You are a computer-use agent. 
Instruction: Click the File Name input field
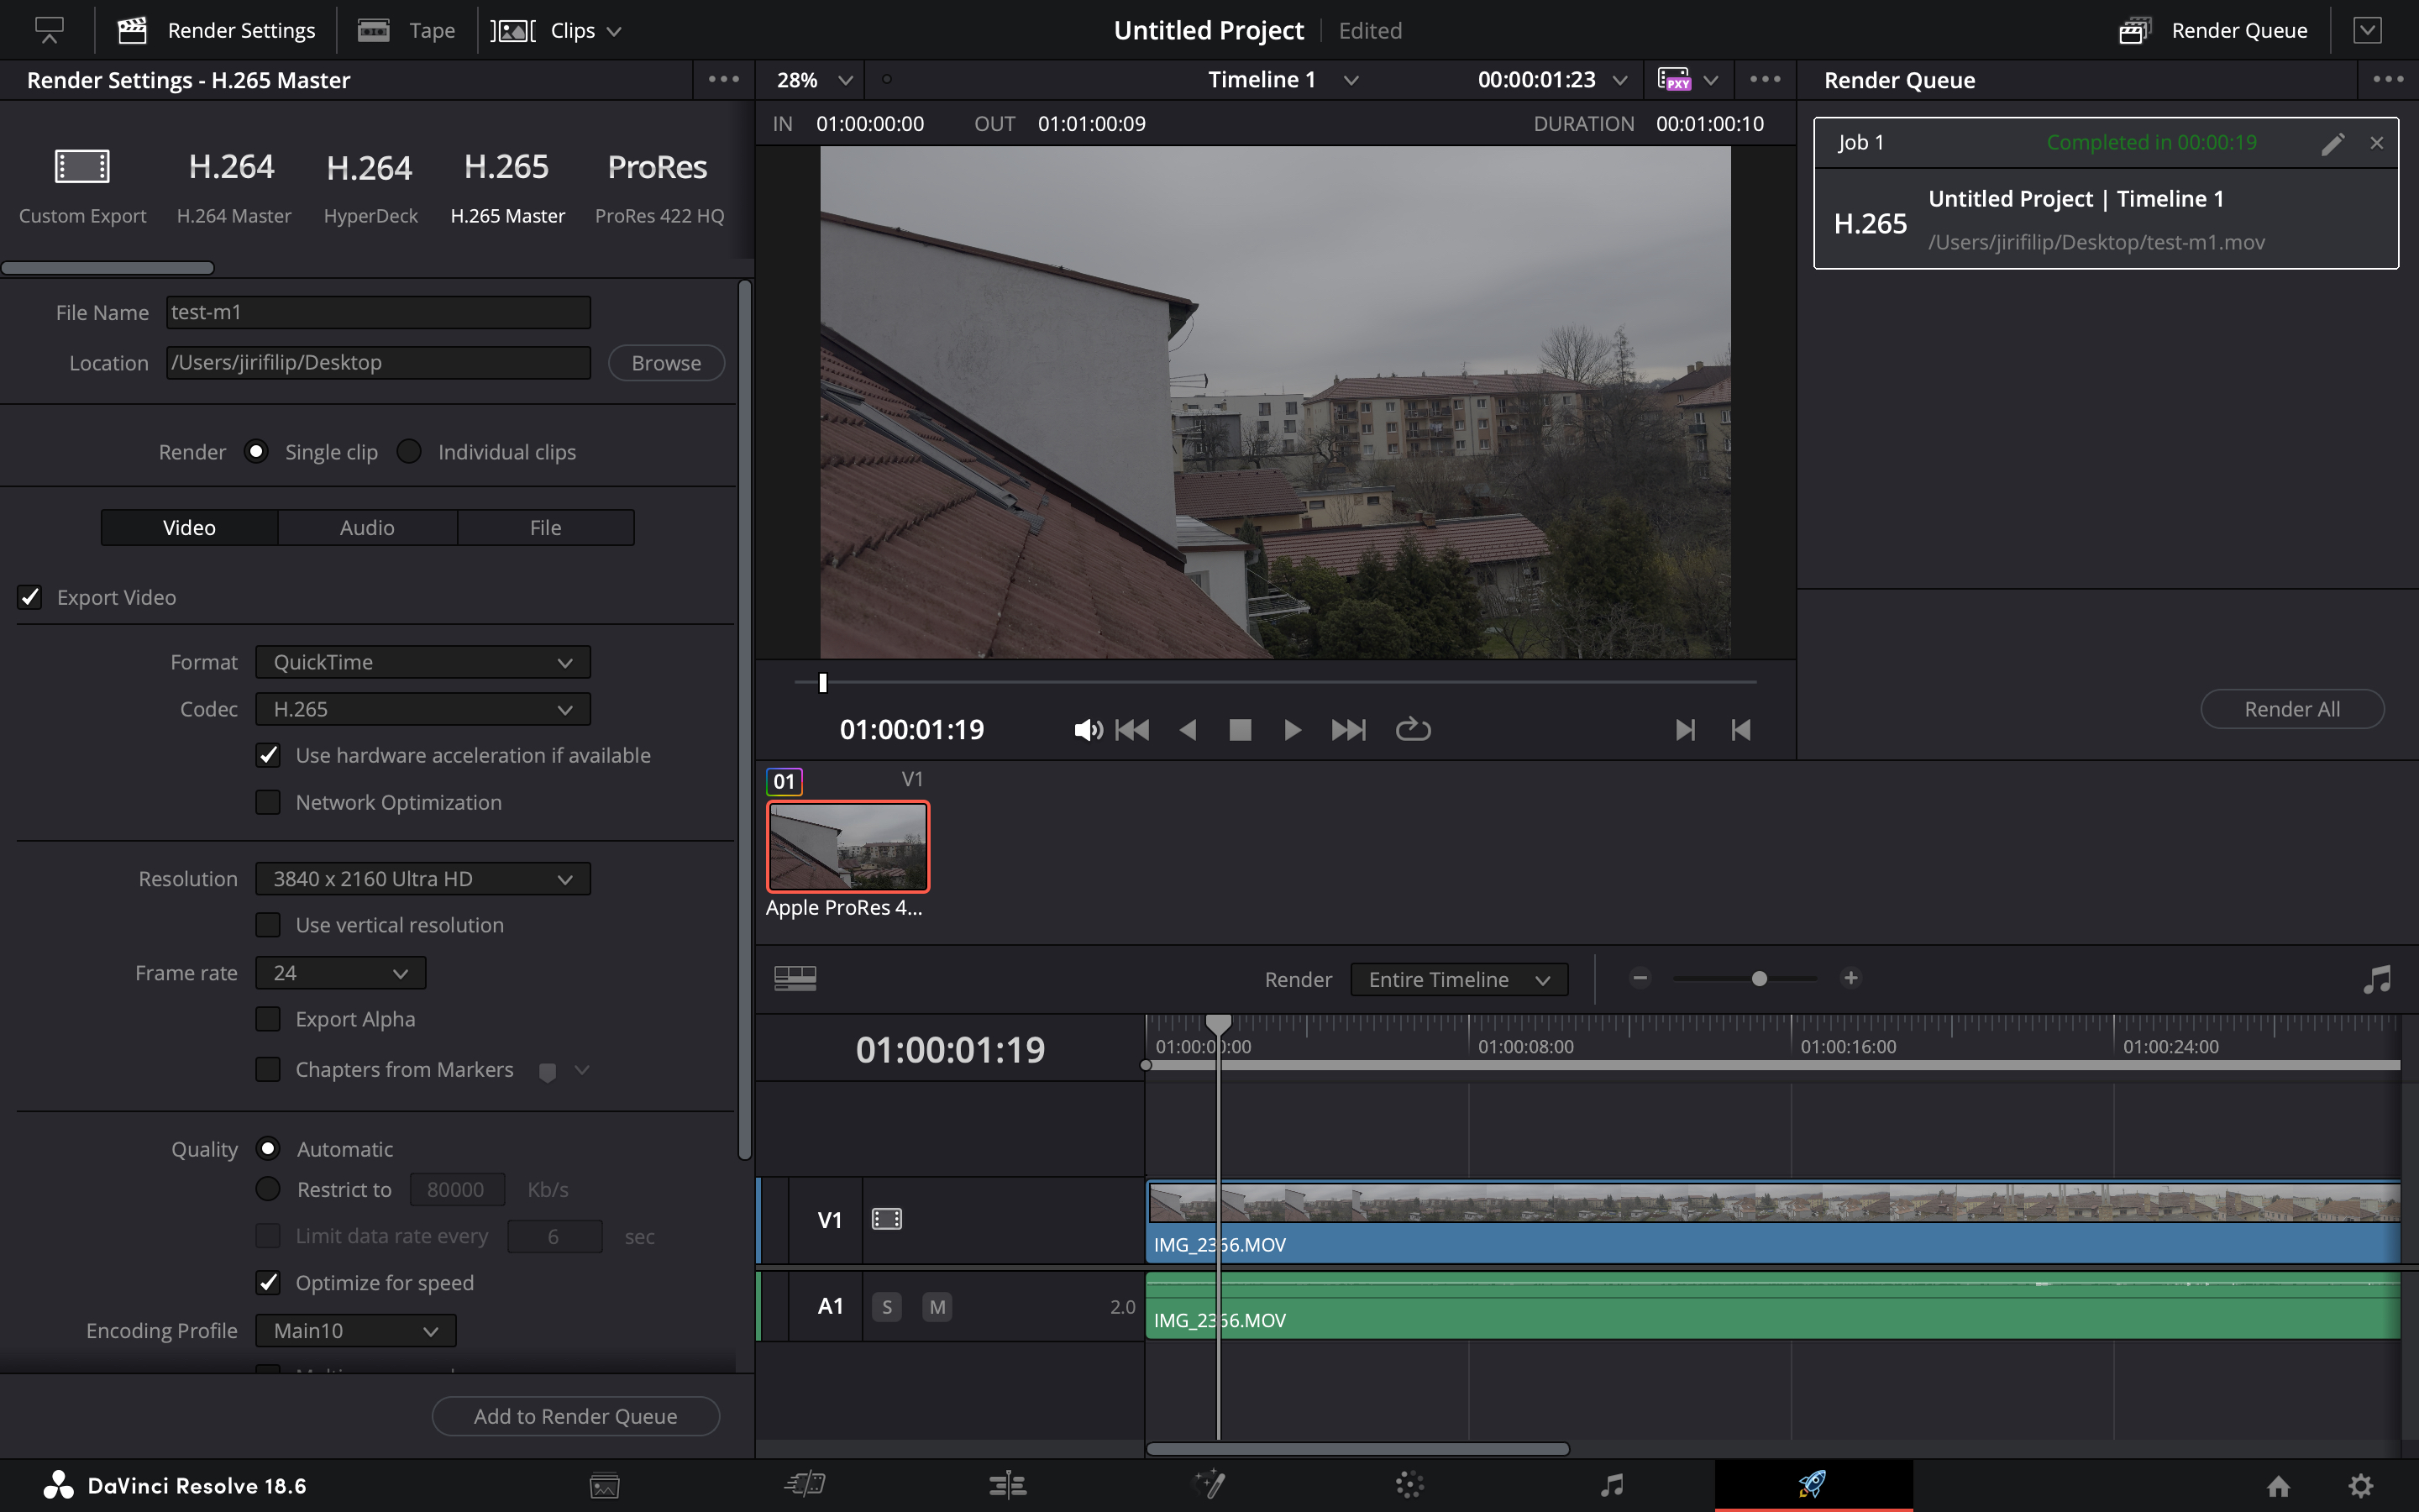click(x=378, y=312)
